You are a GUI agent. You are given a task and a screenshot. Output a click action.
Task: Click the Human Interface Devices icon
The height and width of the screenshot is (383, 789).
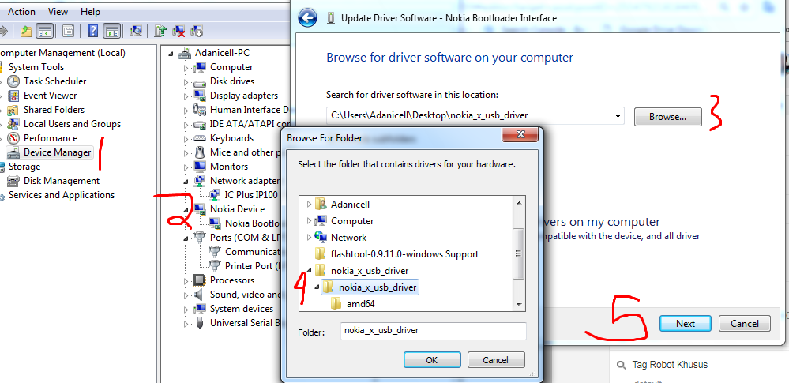(199, 109)
